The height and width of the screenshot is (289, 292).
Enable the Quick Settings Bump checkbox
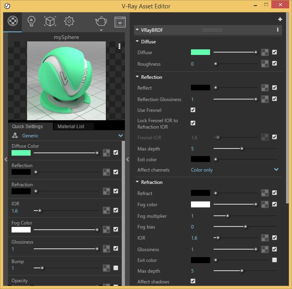[x=116, y=268]
